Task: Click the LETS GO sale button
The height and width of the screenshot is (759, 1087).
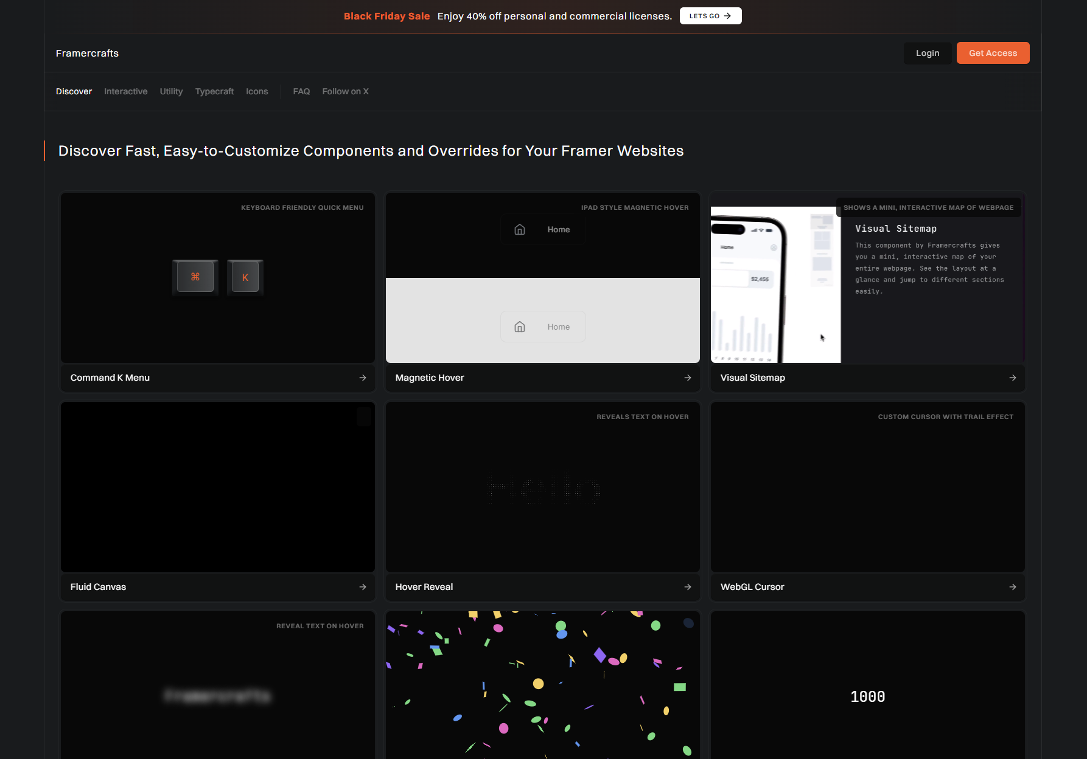Action: (710, 16)
